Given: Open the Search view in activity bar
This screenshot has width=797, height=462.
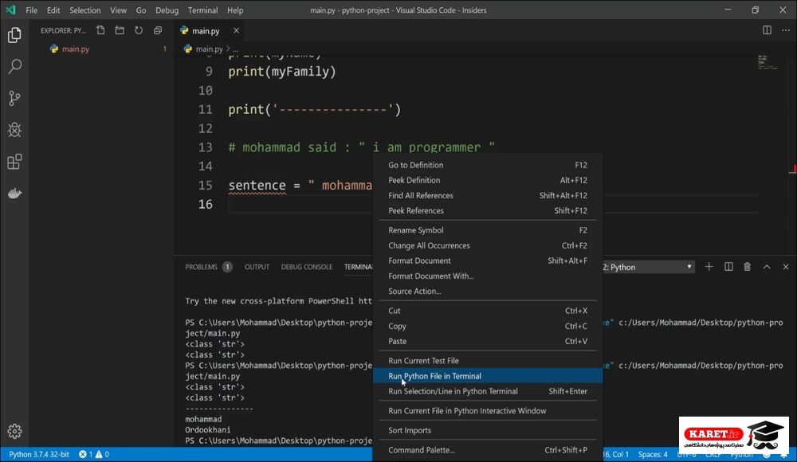Looking at the screenshot, I should click(14, 66).
